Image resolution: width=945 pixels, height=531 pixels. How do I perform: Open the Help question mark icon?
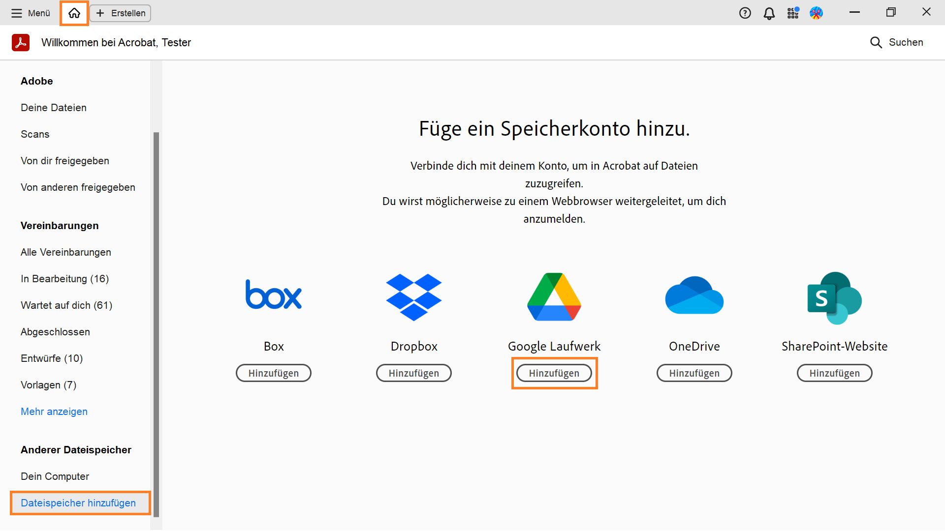click(745, 13)
